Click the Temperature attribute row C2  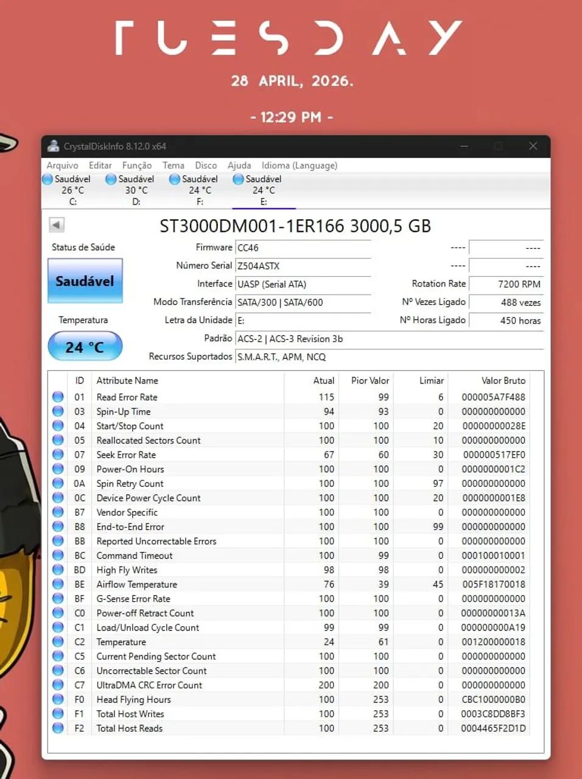coord(289,642)
